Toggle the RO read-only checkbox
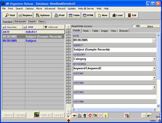Image resolution: width=162 pixels, height=123 pixels. point(134,26)
